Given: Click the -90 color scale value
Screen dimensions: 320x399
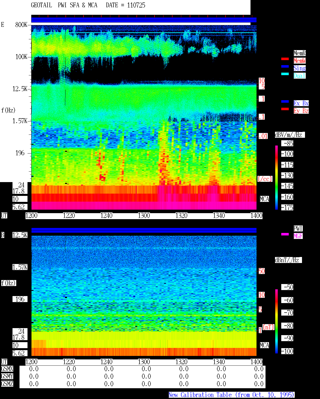Looking at the screenshot, I should (287, 338).
